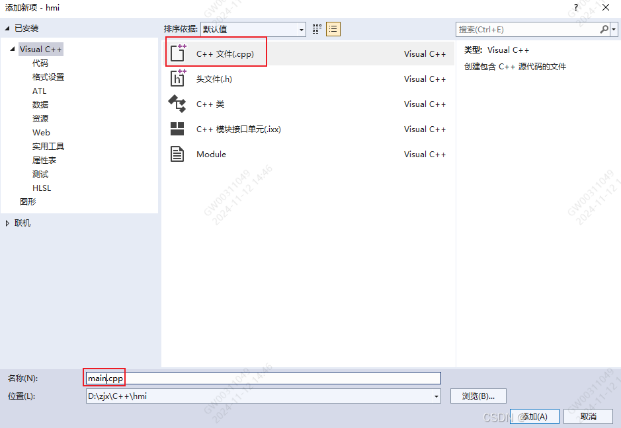Select the 图形 category
Screen dimensions: 621x428
pos(28,201)
